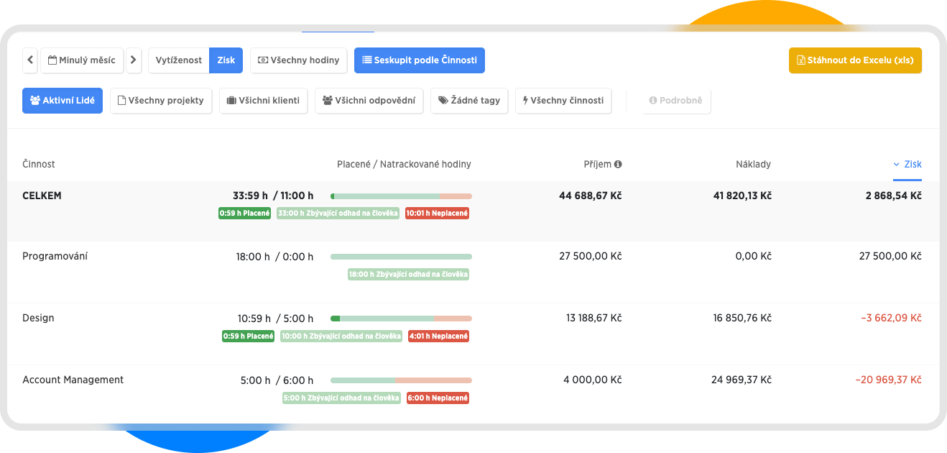The height and width of the screenshot is (453, 947).
Task: Click the next period arrow
Action: tap(134, 60)
